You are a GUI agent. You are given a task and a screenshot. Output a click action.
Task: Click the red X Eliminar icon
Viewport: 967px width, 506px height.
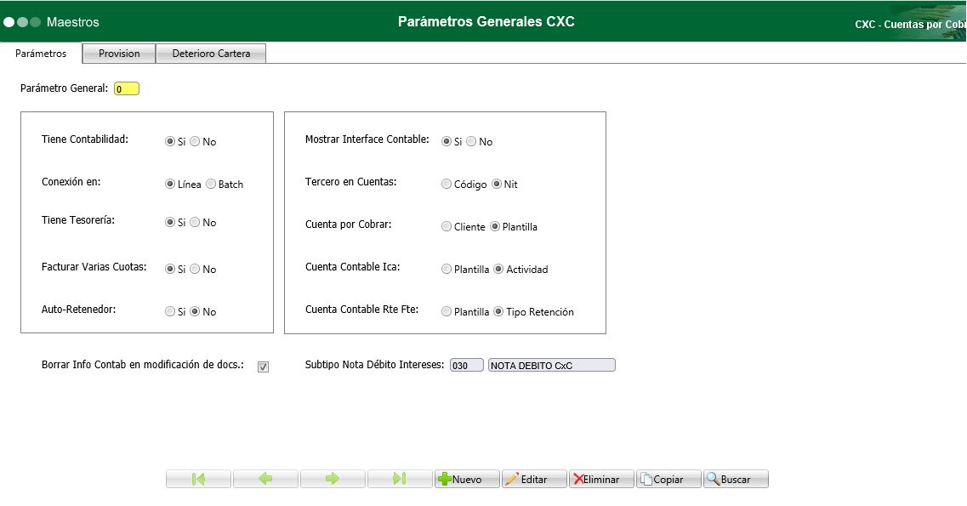click(x=578, y=479)
